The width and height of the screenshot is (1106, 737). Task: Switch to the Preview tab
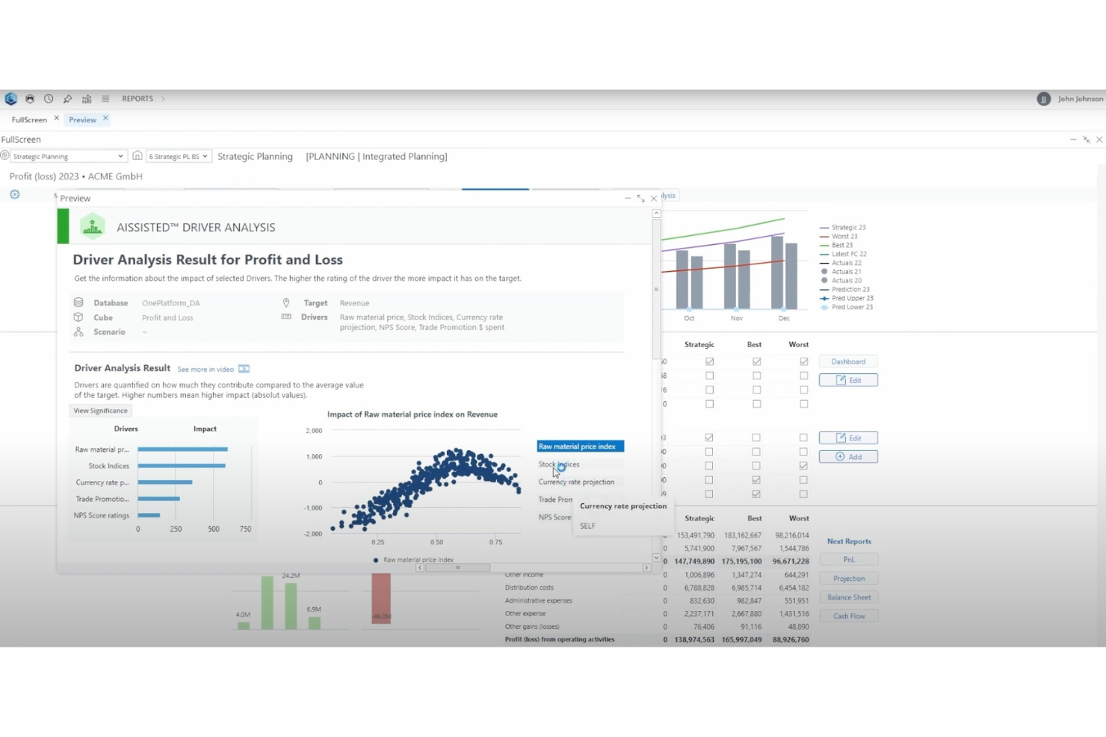[82, 119]
